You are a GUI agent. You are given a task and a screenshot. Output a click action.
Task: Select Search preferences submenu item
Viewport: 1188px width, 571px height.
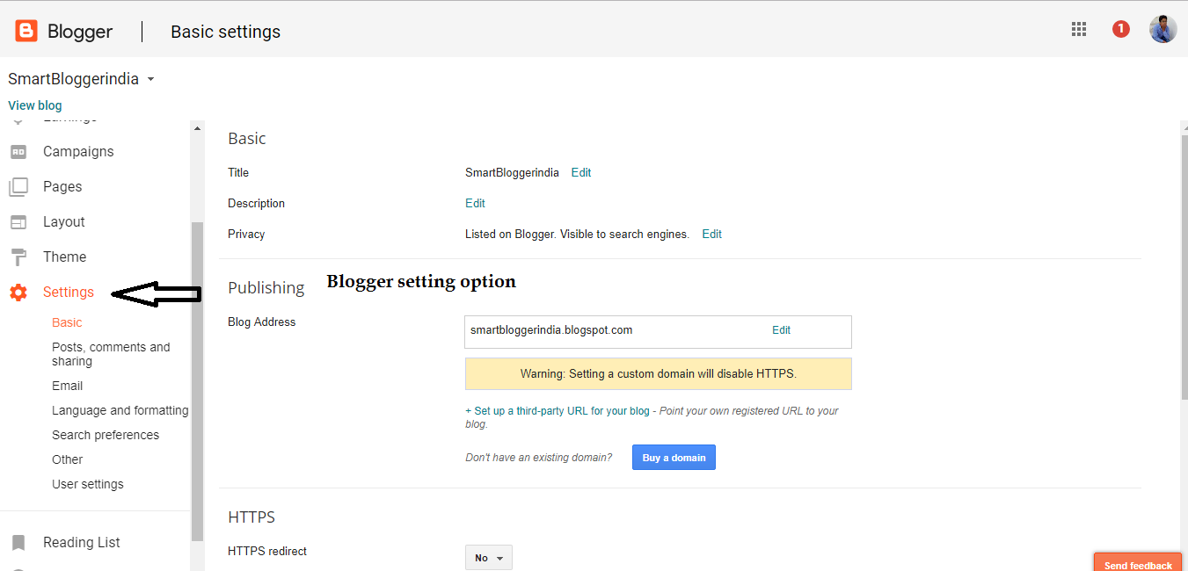tap(106, 435)
